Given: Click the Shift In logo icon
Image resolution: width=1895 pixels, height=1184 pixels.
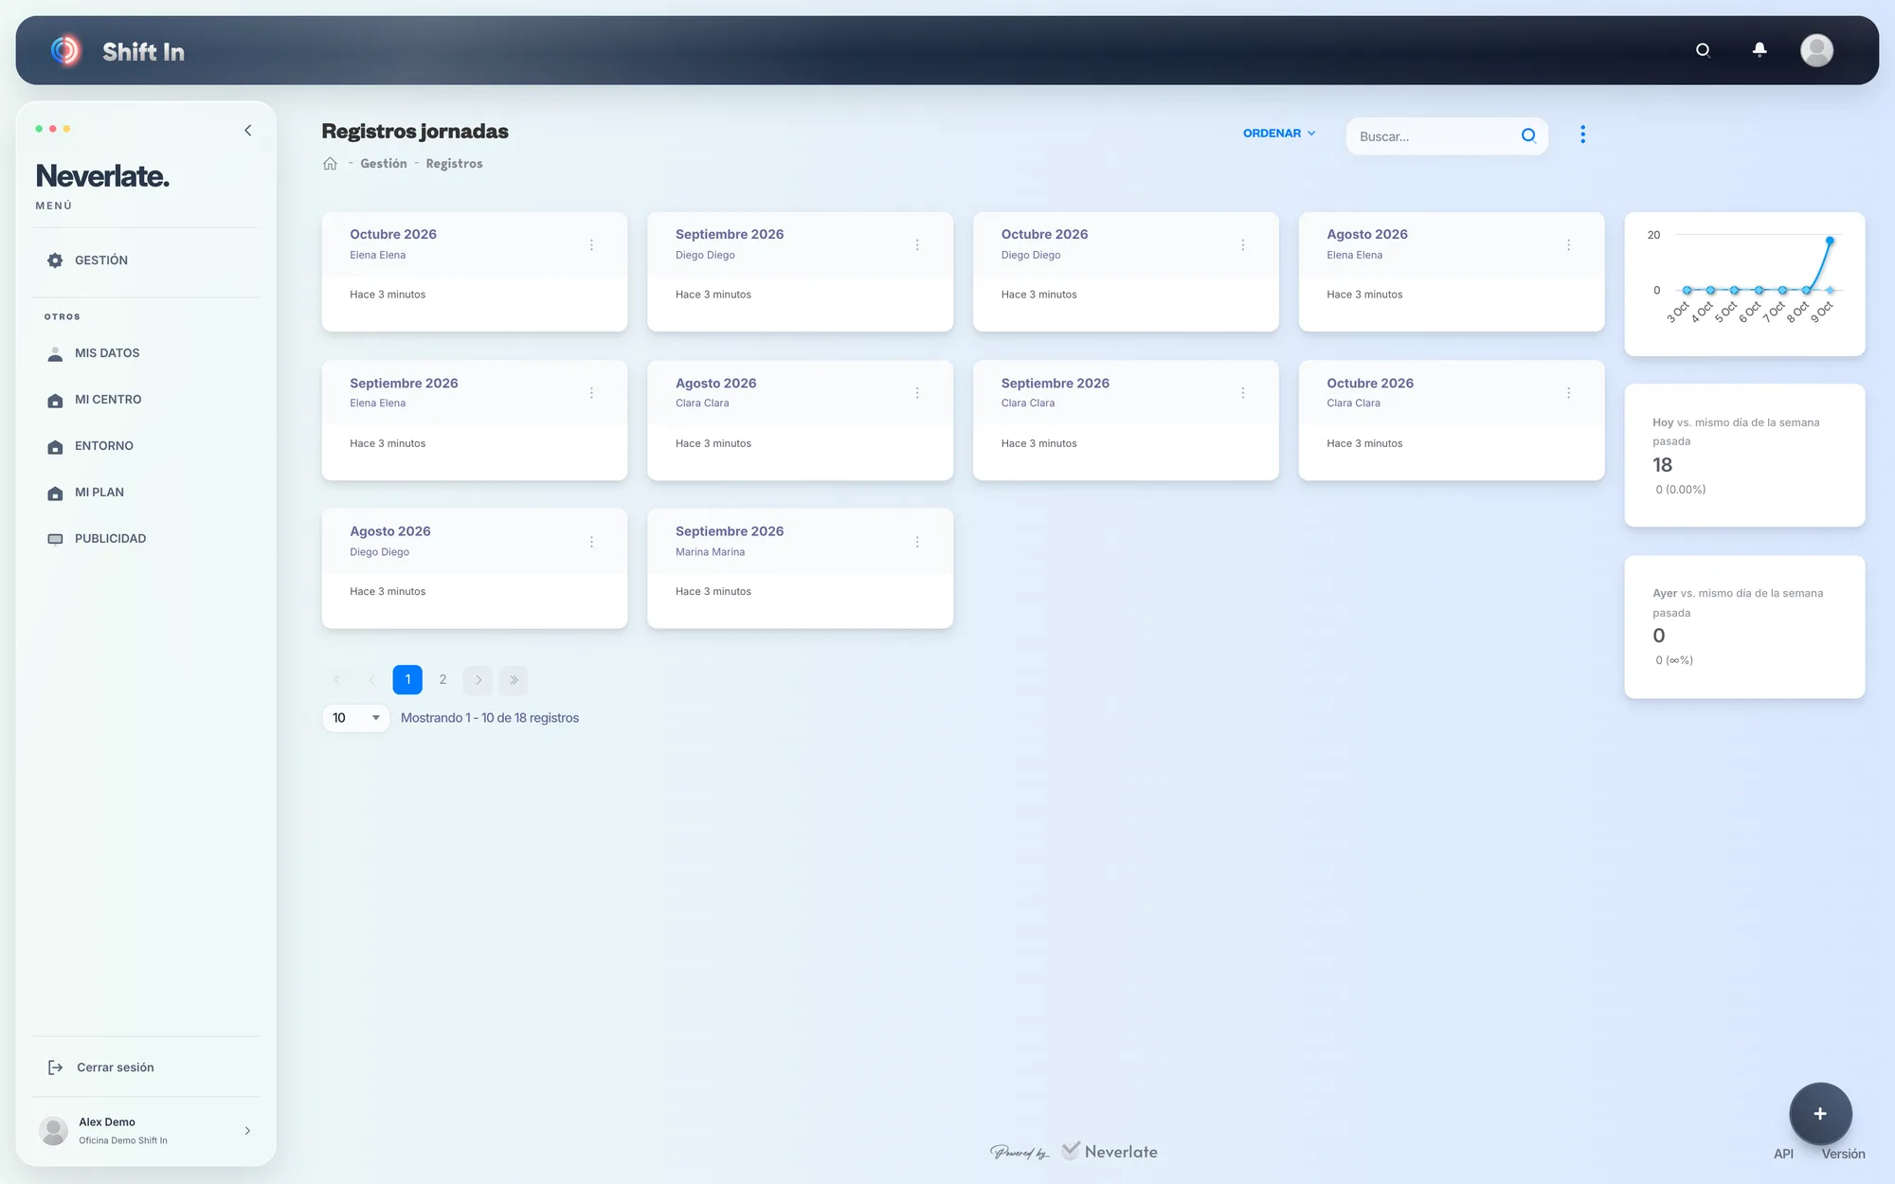Looking at the screenshot, I should tap(65, 50).
